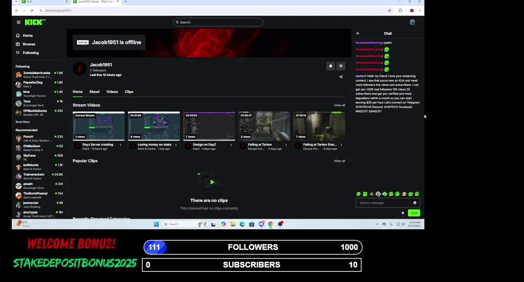Image resolution: width=524 pixels, height=282 pixels.
Task: Open options for Losing money on stake video
Action: coord(176,145)
